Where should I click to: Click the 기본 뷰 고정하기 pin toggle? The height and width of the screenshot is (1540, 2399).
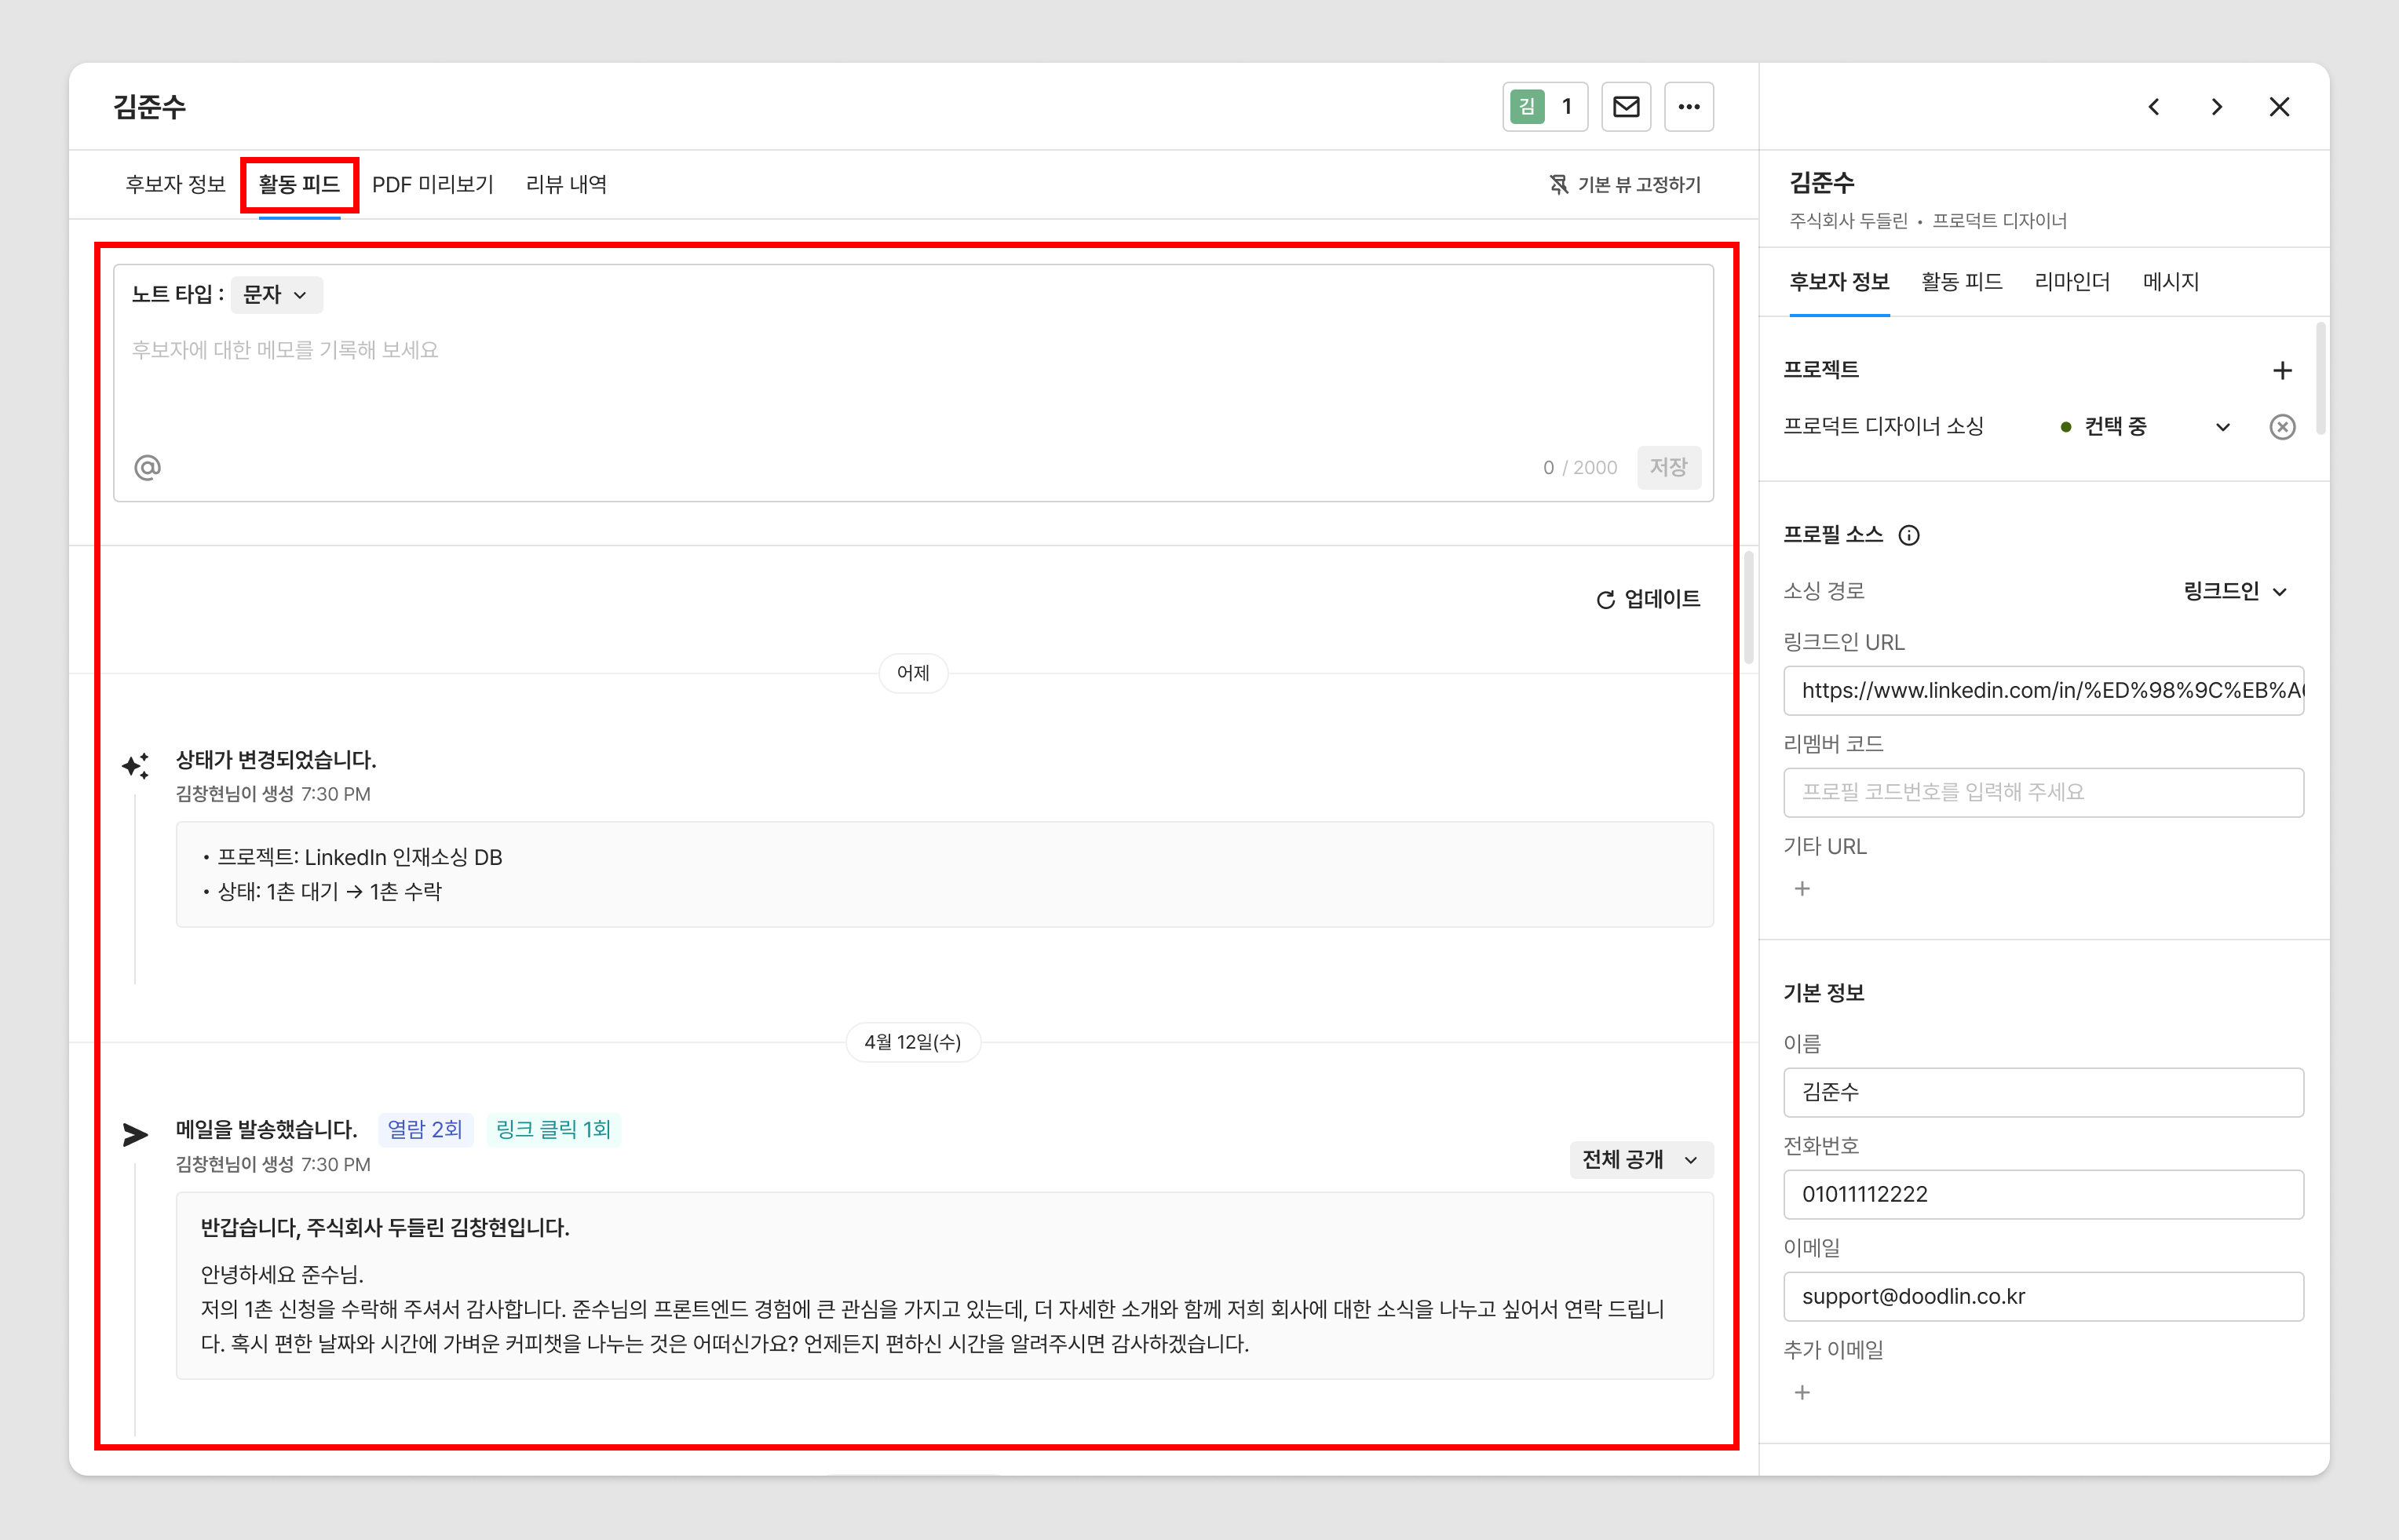pyautogui.click(x=1625, y=184)
